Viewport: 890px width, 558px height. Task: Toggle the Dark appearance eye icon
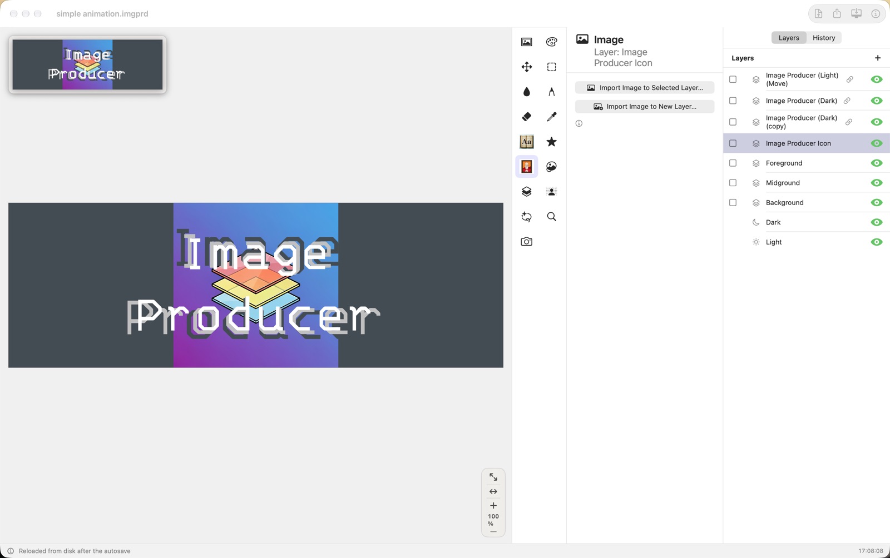(877, 222)
